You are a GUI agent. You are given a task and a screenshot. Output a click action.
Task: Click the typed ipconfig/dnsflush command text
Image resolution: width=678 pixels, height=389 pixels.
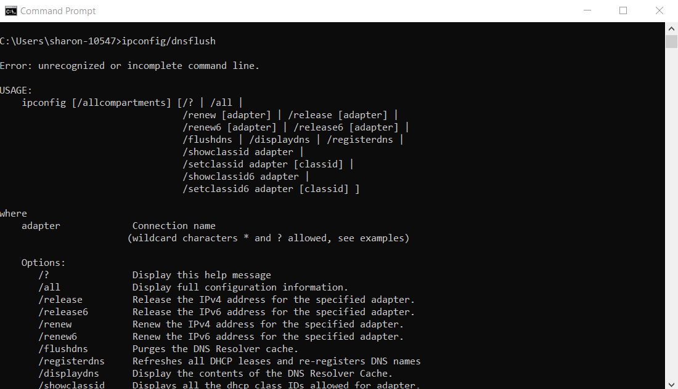(x=169, y=41)
